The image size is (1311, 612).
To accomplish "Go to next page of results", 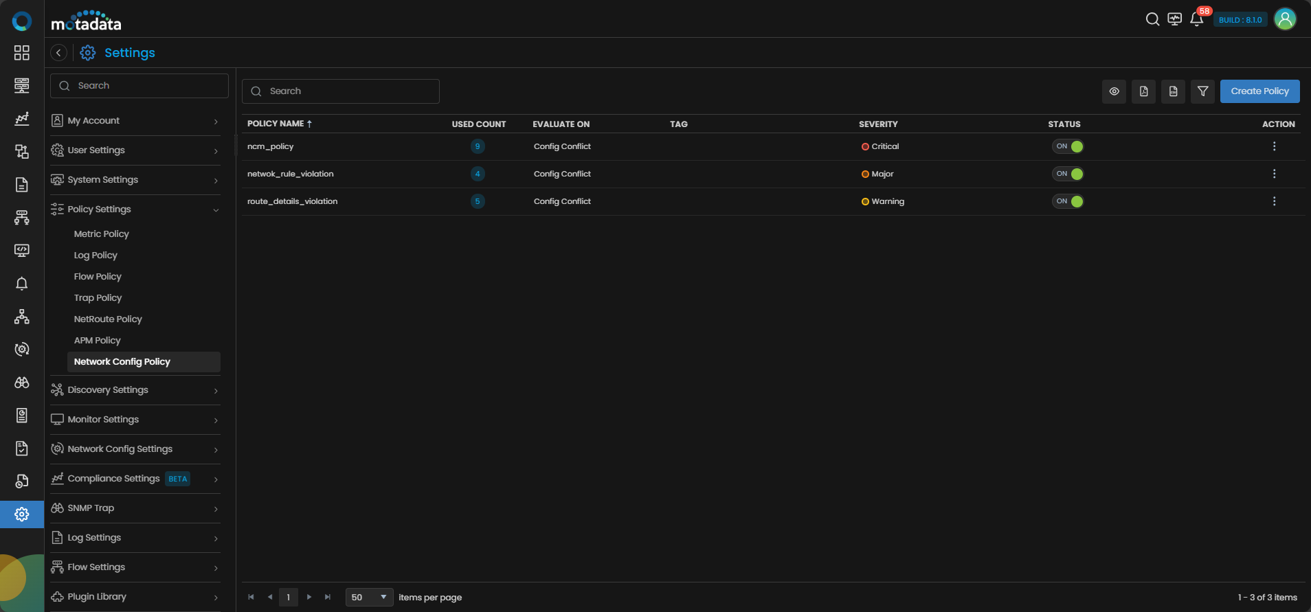I will click(x=309, y=598).
